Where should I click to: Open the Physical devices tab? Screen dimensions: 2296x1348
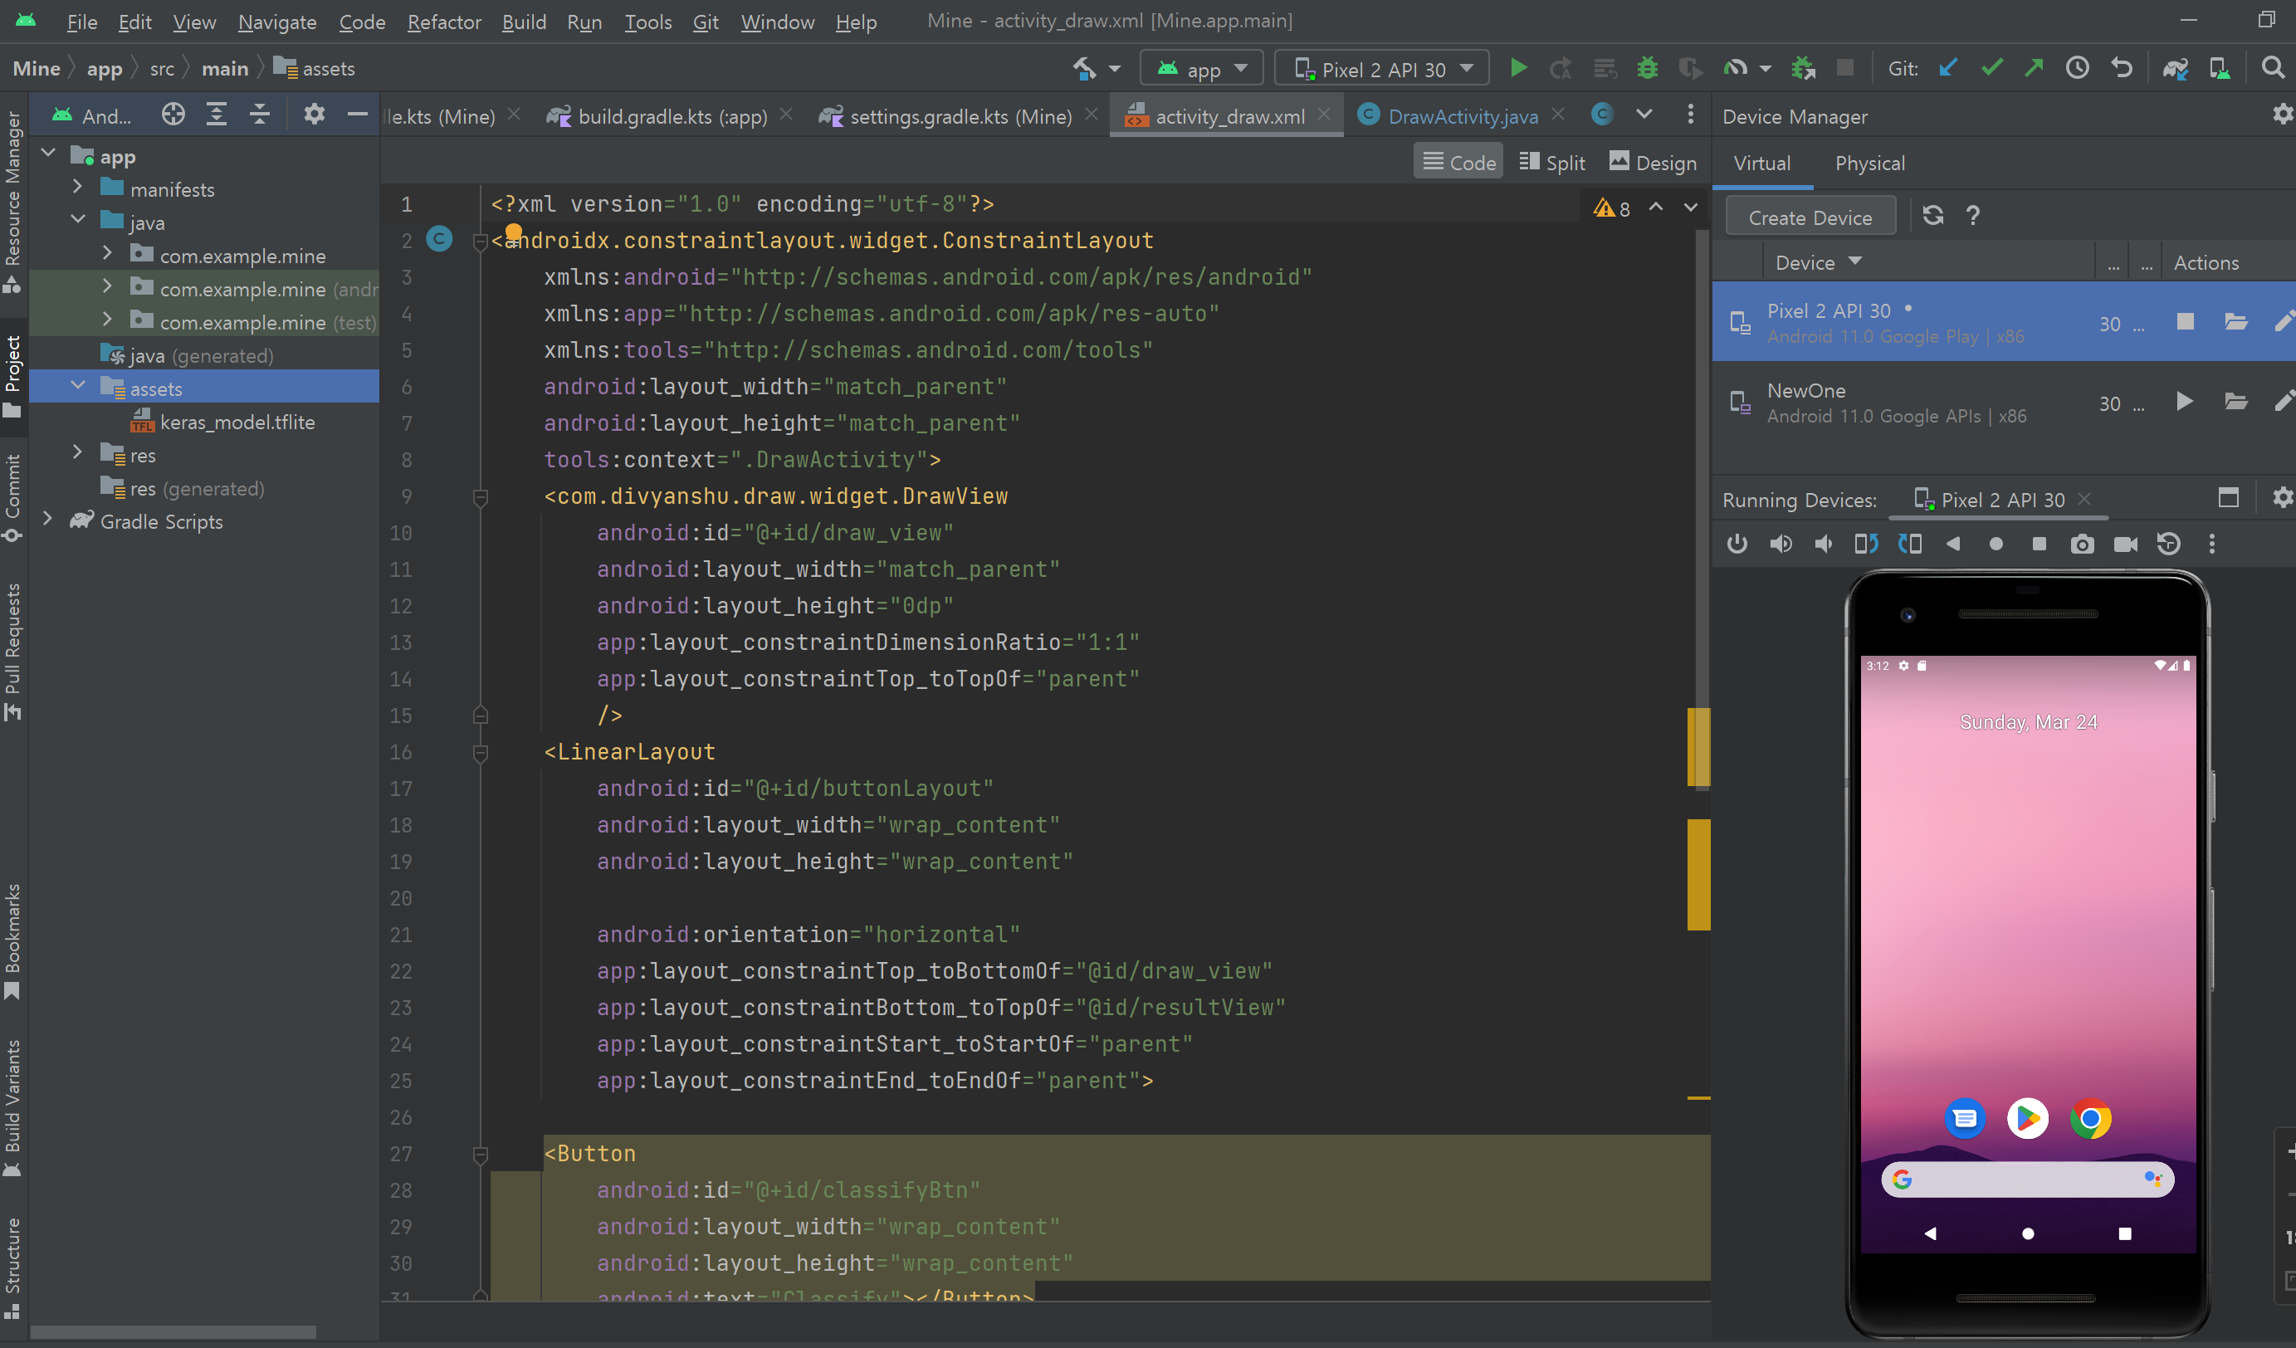point(1869,163)
